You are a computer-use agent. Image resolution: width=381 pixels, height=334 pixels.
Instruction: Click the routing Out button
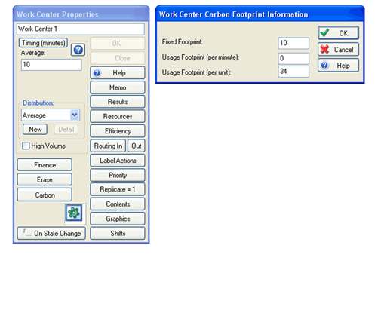pos(137,146)
